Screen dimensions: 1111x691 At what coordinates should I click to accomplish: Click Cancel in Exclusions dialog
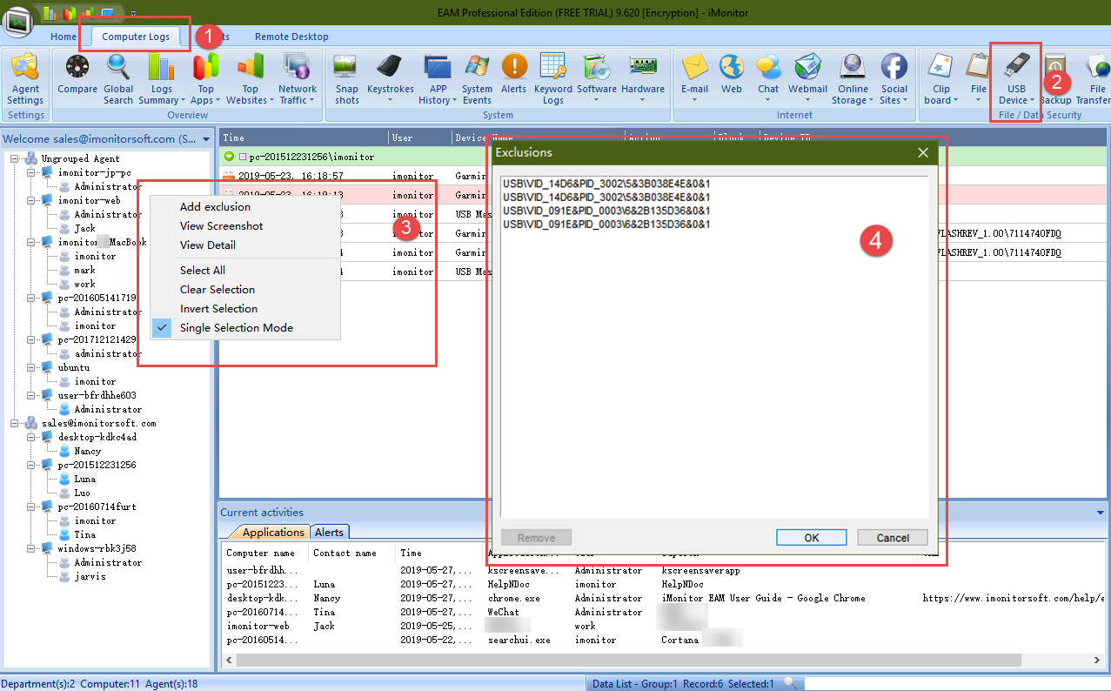pyautogui.click(x=893, y=538)
